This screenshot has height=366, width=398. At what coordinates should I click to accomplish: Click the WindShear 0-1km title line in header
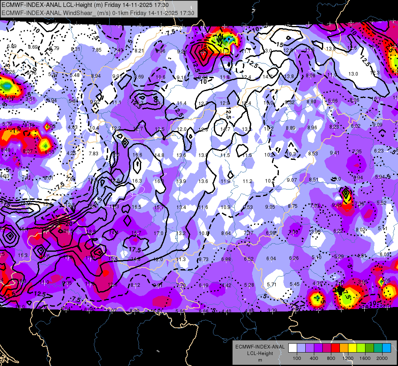[98, 13]
